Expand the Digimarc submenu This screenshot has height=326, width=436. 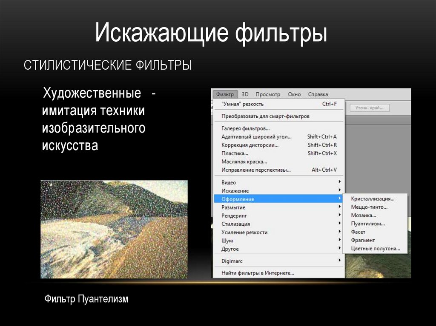point(279,261)
